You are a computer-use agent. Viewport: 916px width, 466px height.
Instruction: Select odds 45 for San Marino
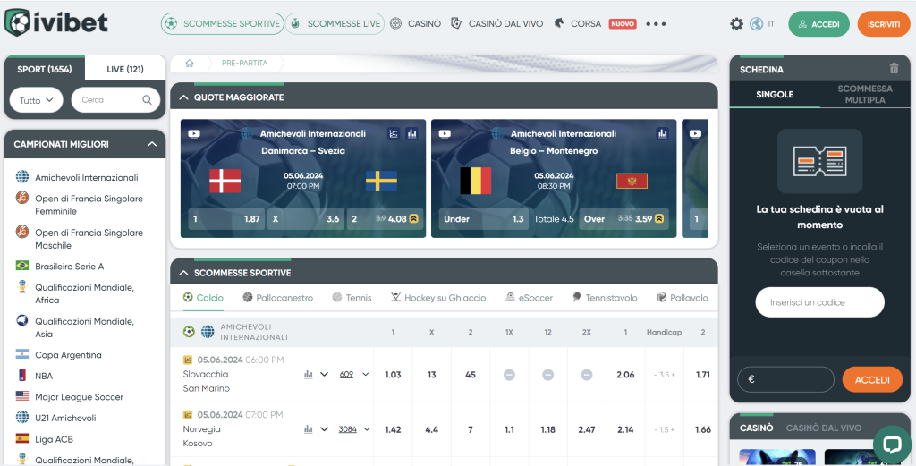click(x=471, y=375)
